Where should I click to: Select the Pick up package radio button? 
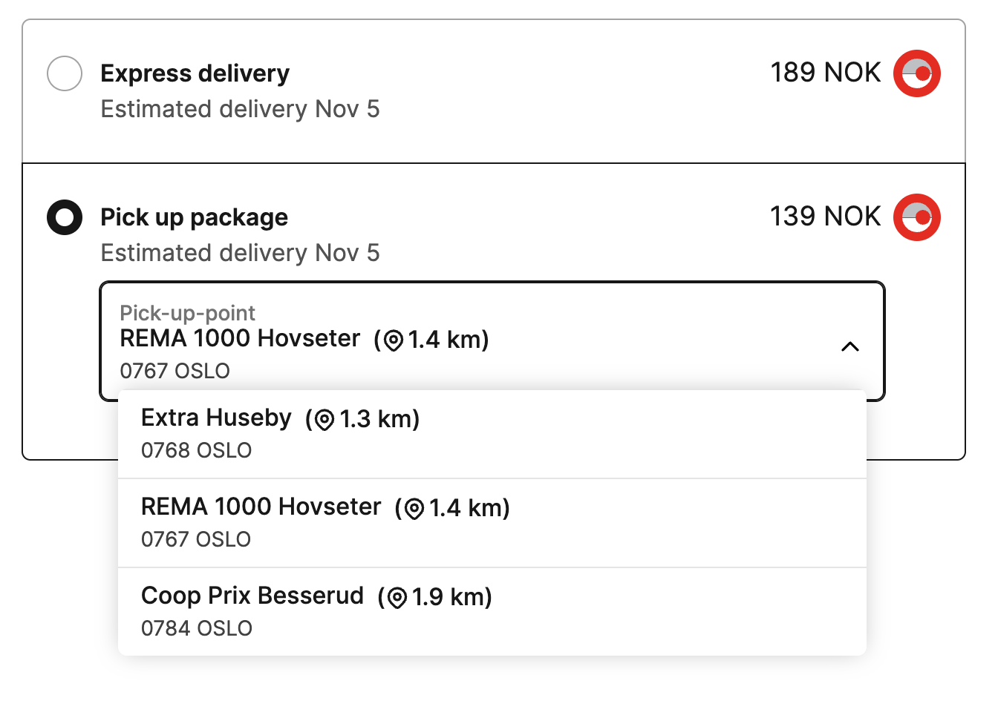[x=65, y=217]
